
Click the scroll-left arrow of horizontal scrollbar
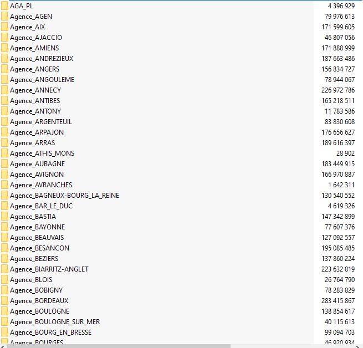click(2, 346)
